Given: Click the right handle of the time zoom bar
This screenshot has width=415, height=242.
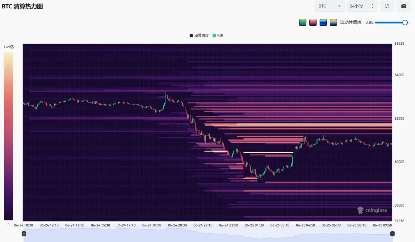Looking at the screenshot, I should [x=392, y=234].
